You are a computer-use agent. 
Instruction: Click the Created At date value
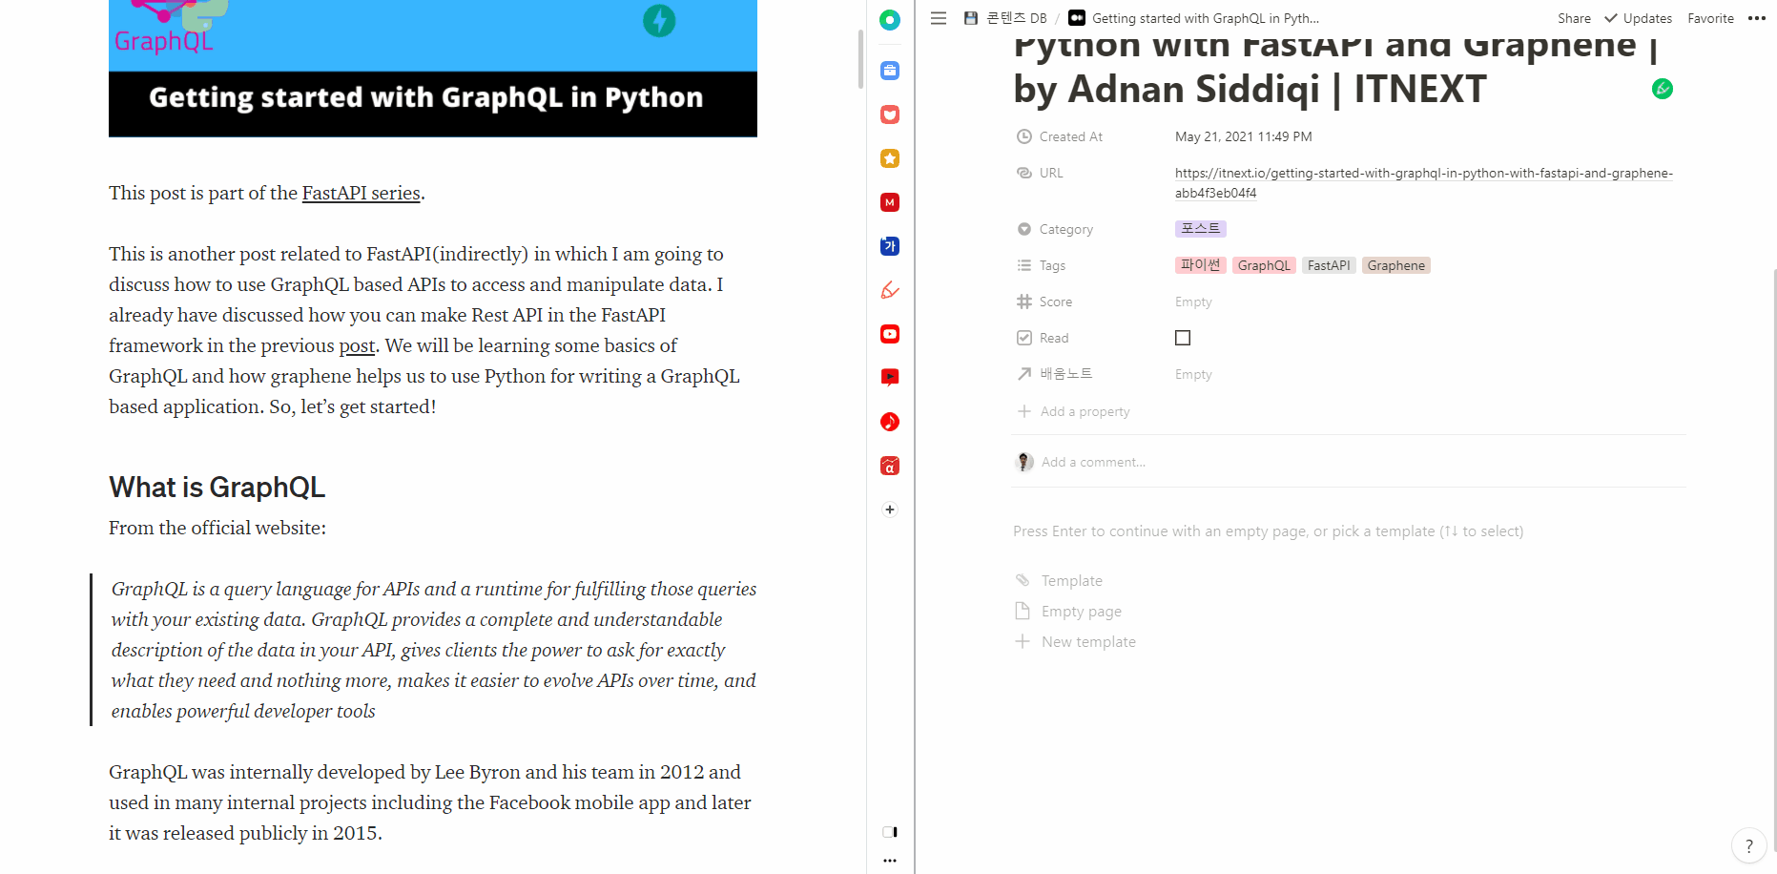(x=1243, y=136)
